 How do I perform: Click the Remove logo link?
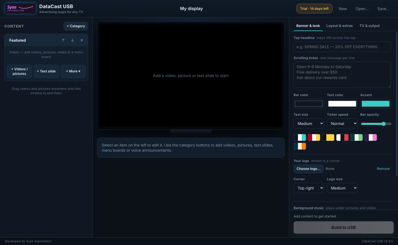(x=383, y=169)
